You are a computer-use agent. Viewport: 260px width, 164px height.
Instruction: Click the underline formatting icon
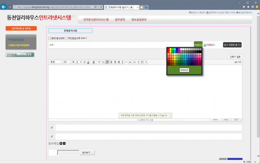(77, 62)
